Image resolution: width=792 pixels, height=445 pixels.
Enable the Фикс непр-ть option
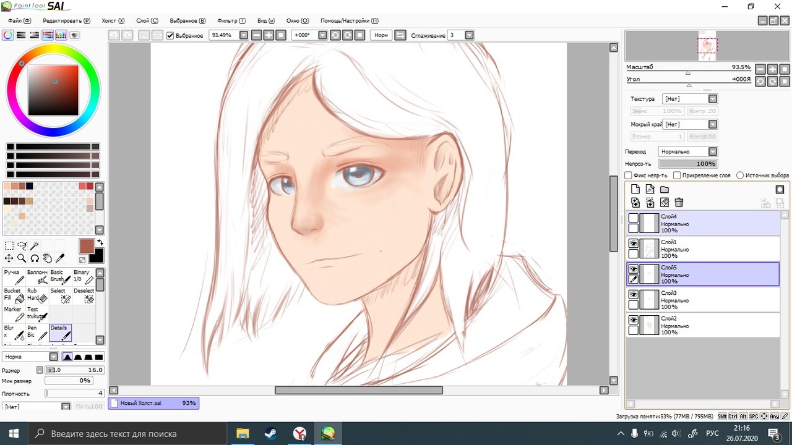click(629, 175)
